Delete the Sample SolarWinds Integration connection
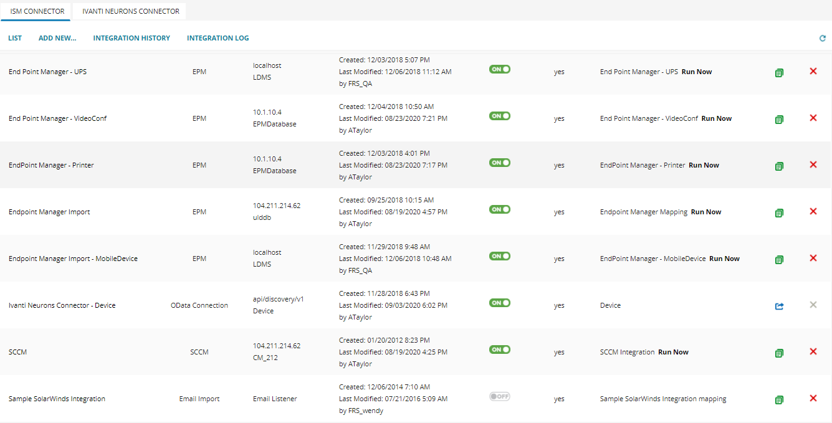Image resolution: width=832 pixels, height=423 pixels. [813, 398]
